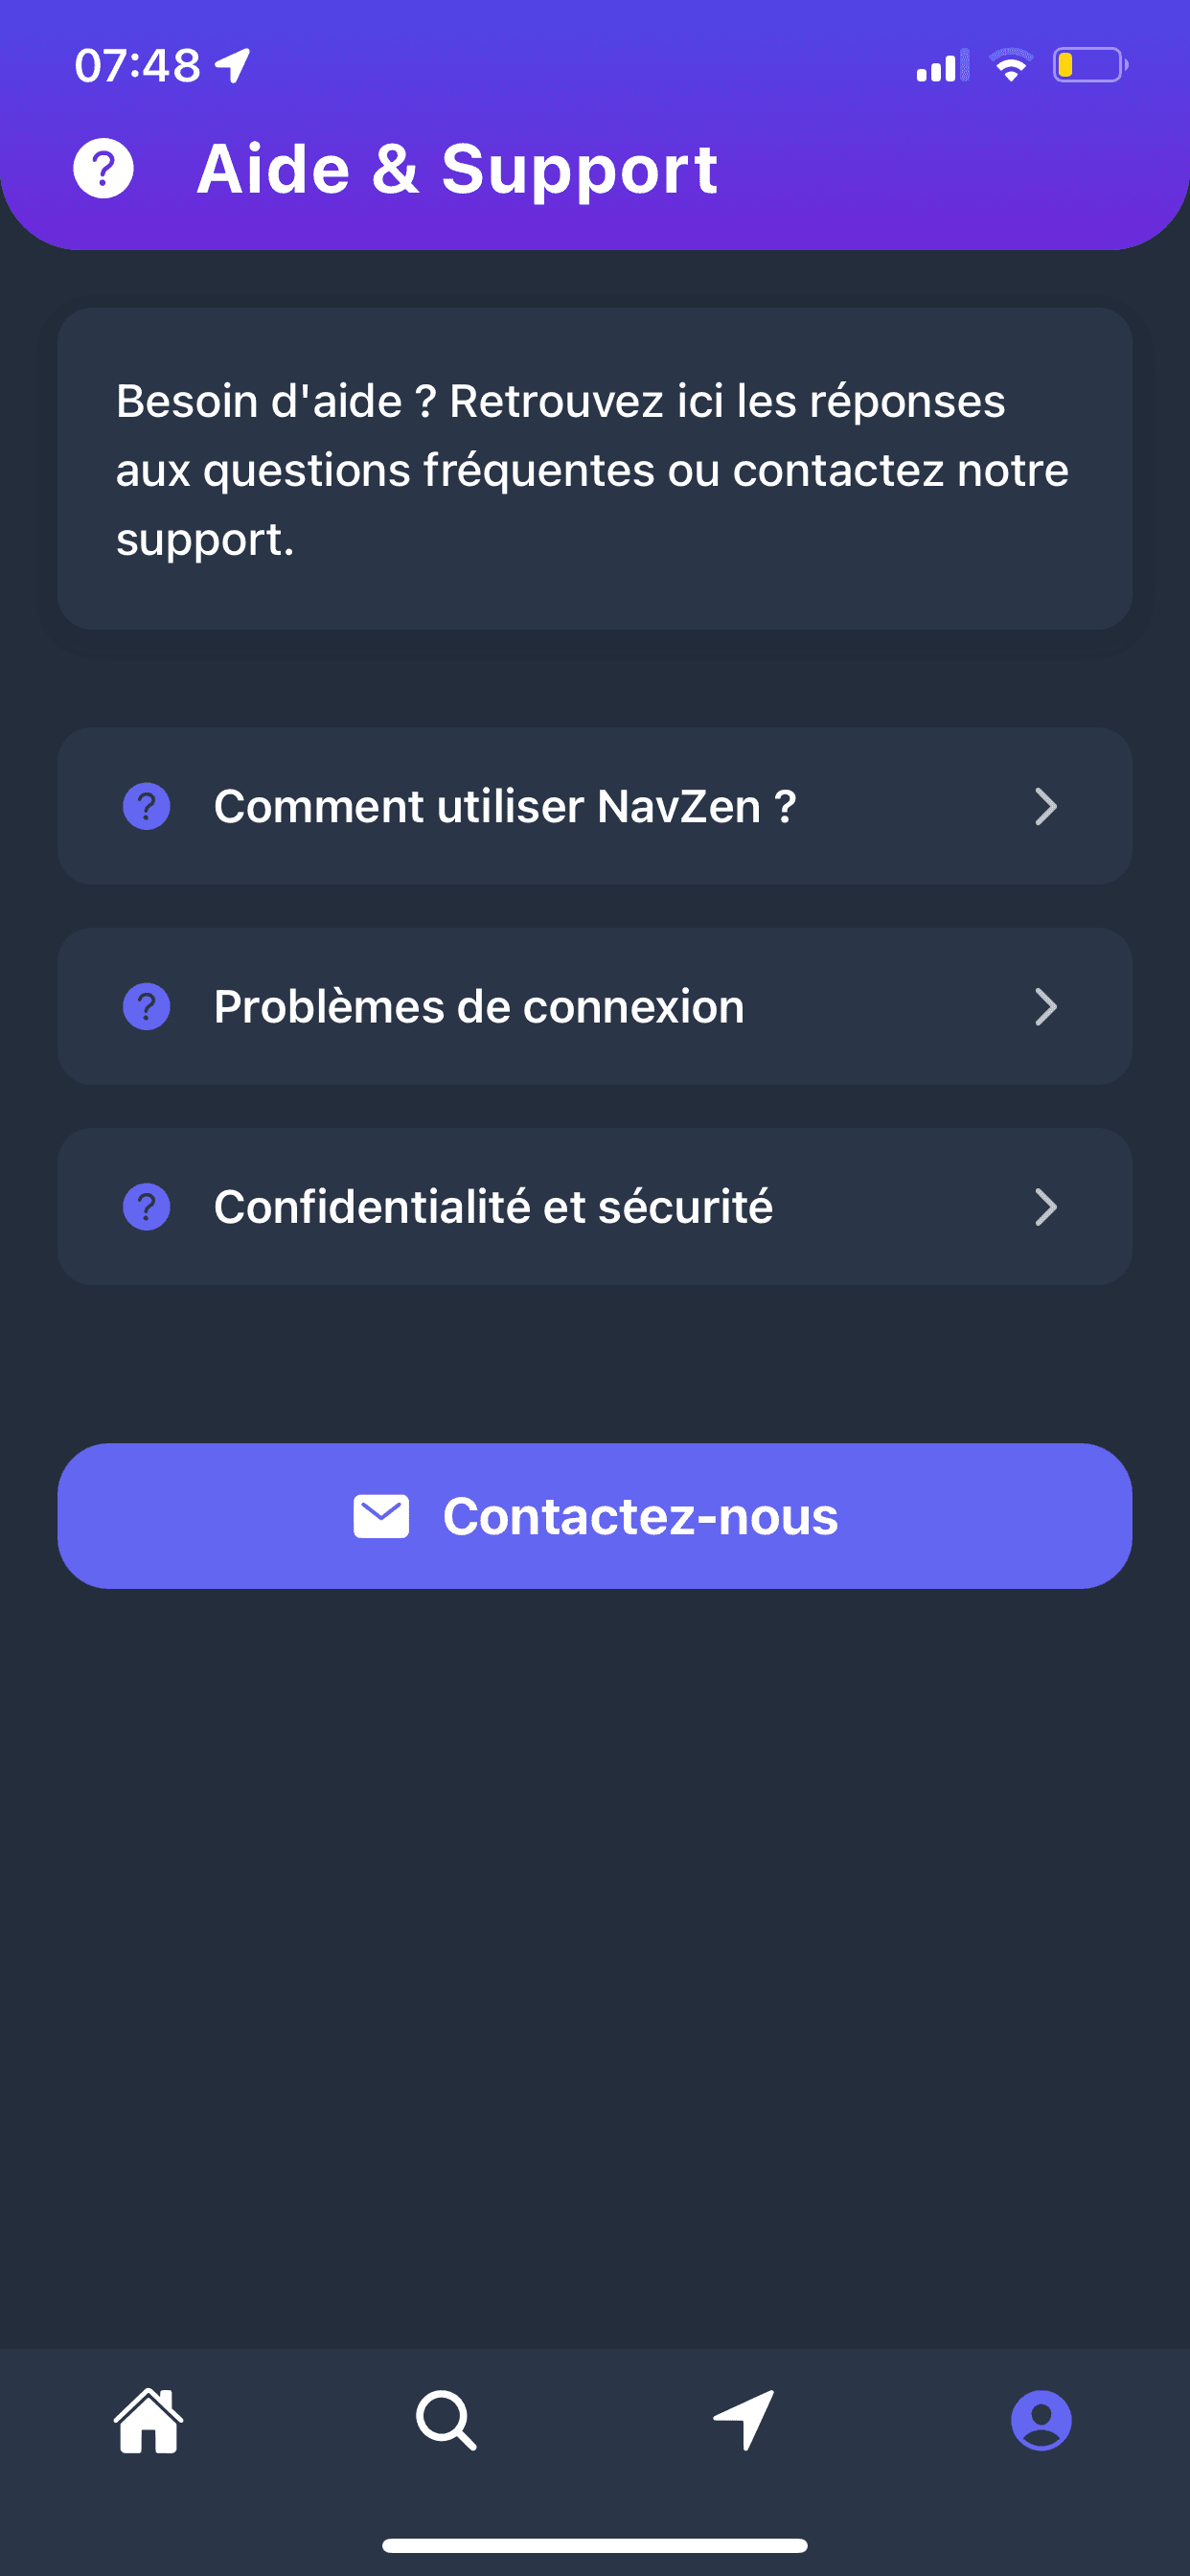Open the 'Comment utiliser NavZen ?' item

point(505,806)
